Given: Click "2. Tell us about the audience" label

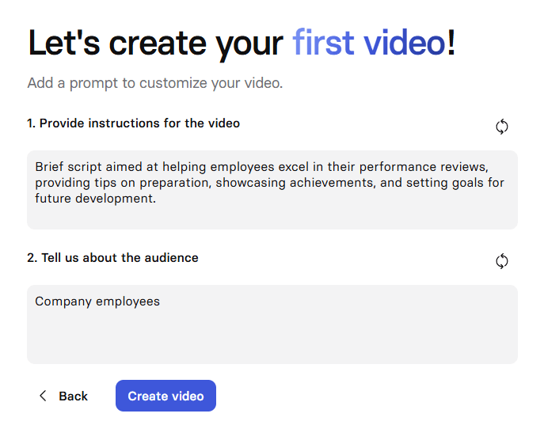Looking at the screenshot, I should point(112,258).
